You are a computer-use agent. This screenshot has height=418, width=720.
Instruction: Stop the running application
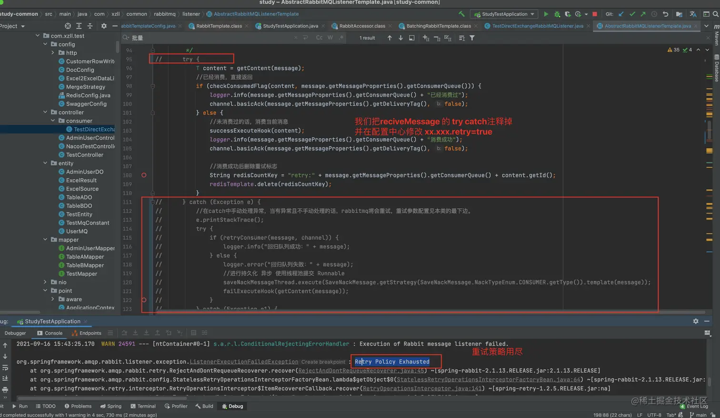[x=595, y=14]
